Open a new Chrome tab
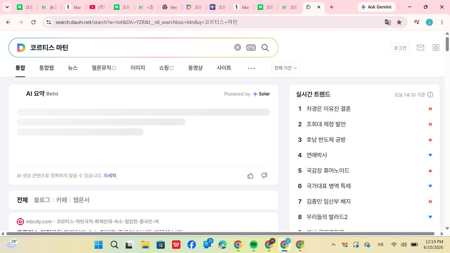 (x=331, y=7)
